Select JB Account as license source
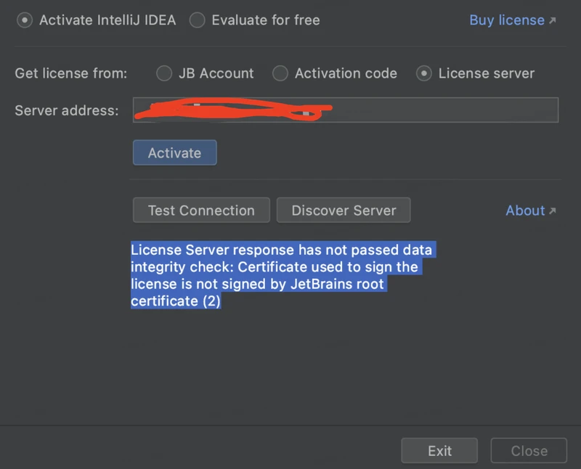 click(x=165, y=73)
